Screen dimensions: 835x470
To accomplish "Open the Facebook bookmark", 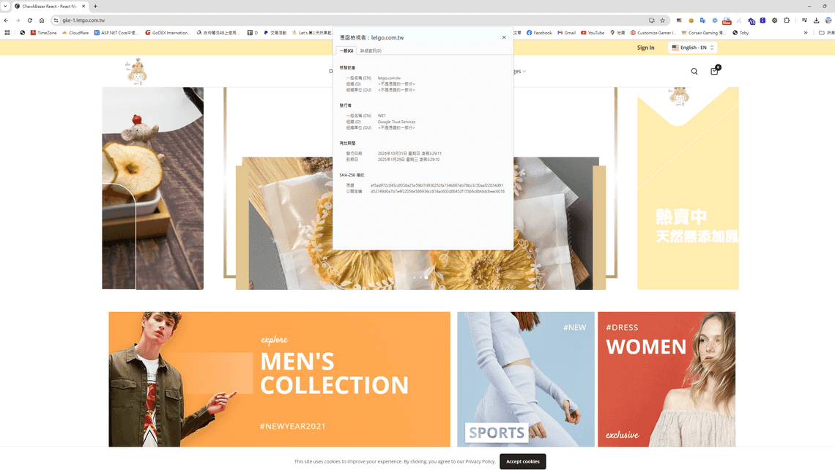I will [x=539, y=33].
